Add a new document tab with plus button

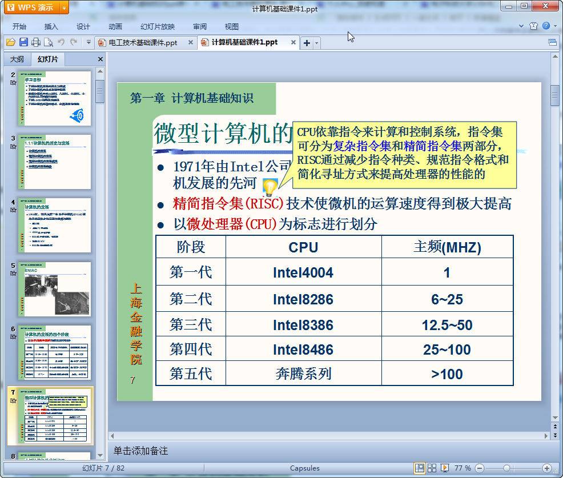point(306,43)
